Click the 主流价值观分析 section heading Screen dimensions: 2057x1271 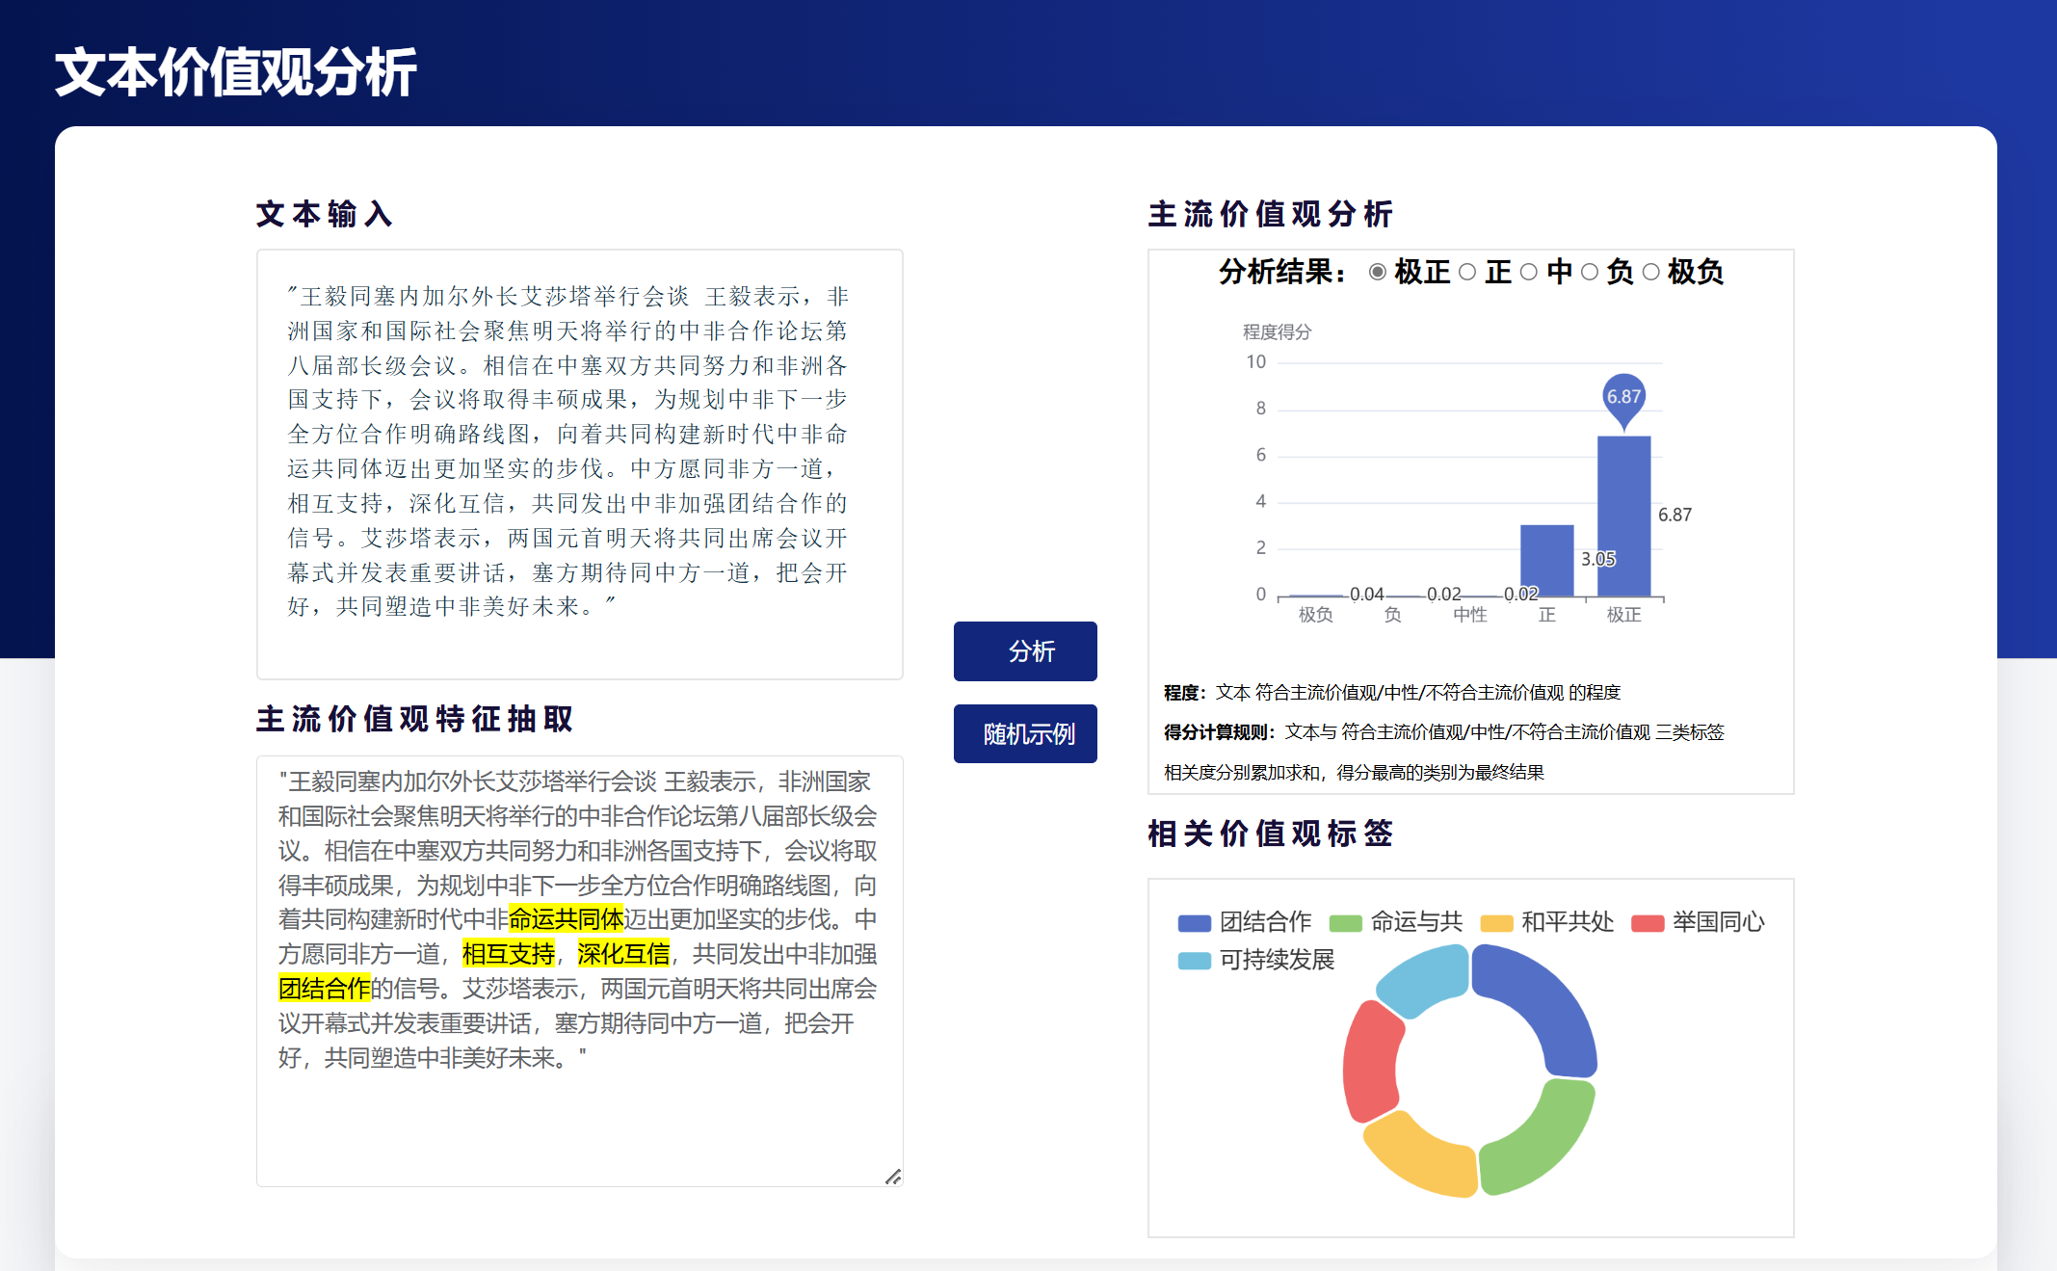click(x=1271, y=214)
